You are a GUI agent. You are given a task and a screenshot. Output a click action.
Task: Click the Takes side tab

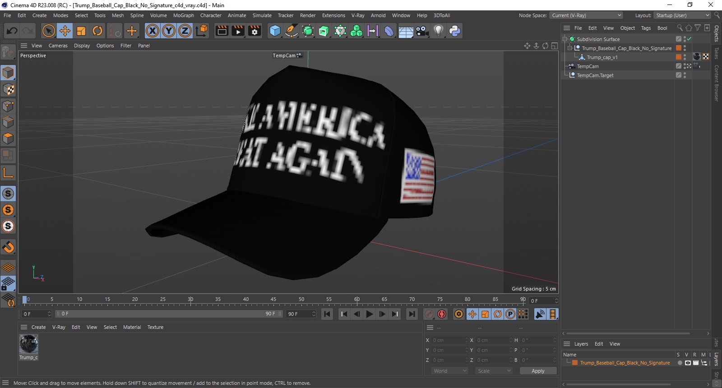(x=717, y=53)
